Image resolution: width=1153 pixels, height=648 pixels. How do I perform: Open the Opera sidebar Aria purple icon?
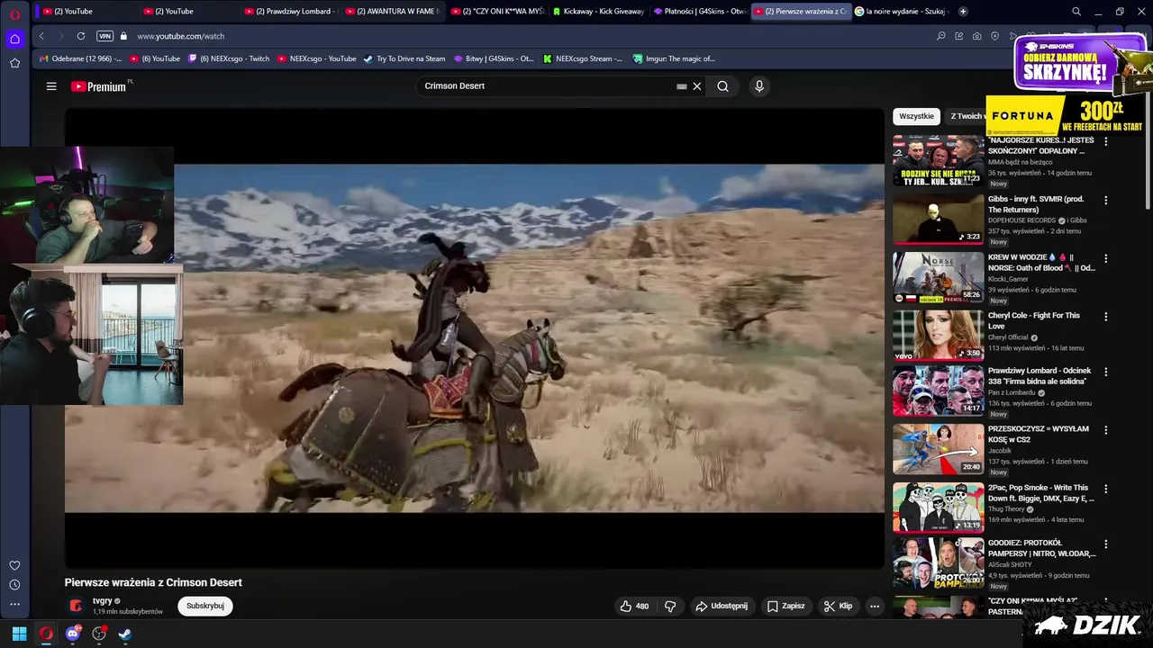tap(14, 39)
